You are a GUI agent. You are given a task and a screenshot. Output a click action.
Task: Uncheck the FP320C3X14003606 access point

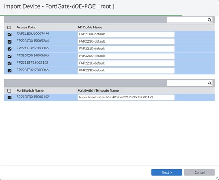pos(9,56)
